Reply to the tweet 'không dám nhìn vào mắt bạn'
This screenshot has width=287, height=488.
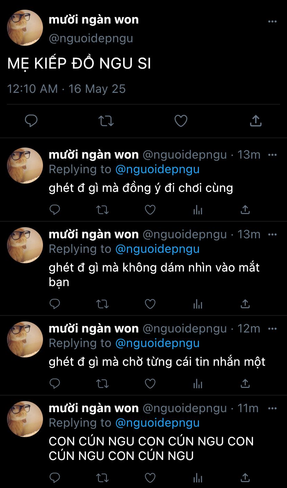pyautogui.click(x=55, y=304)
